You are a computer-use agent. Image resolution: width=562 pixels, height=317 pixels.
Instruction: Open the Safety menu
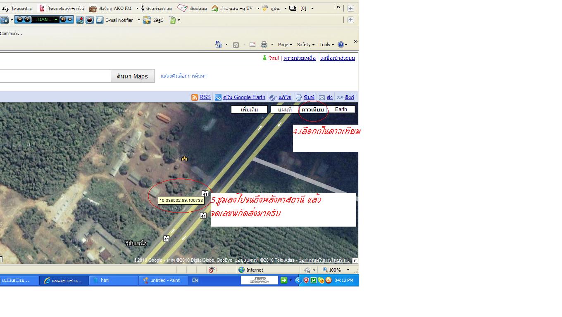[x=305, y=45]
